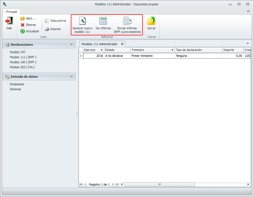Maximize the application window
254x197 pixels.
(x=239, y=4)
